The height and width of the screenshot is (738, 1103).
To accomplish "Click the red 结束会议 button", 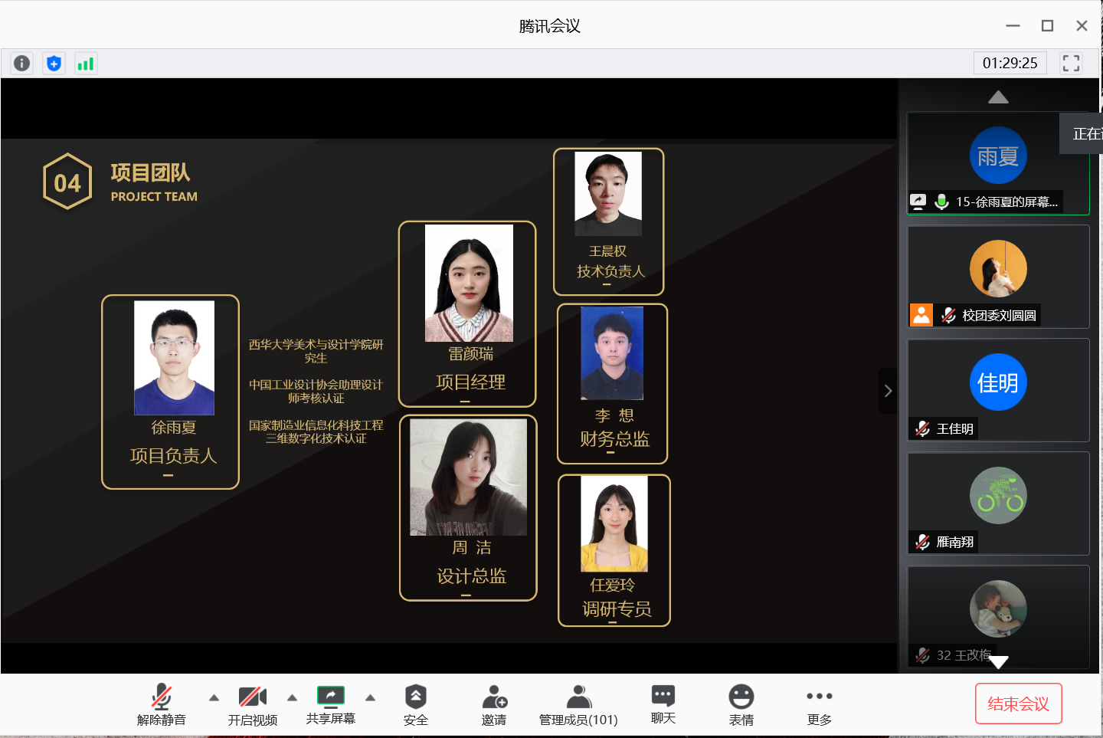I will (x=1018, y=704).
